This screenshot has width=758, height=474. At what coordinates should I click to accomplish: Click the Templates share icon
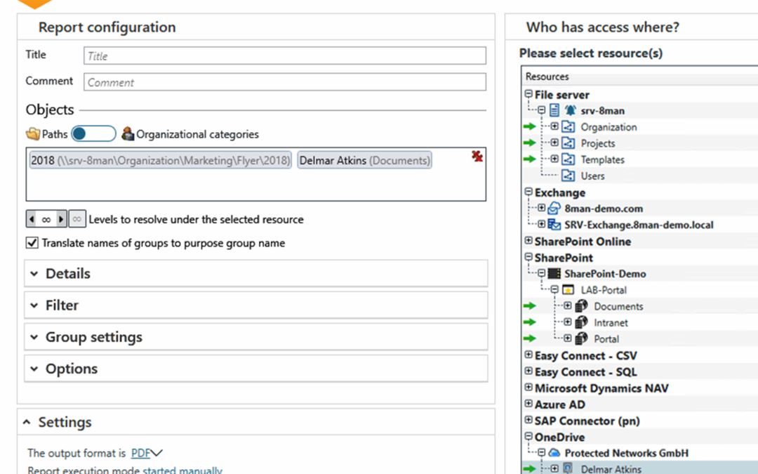pos(568,159)
